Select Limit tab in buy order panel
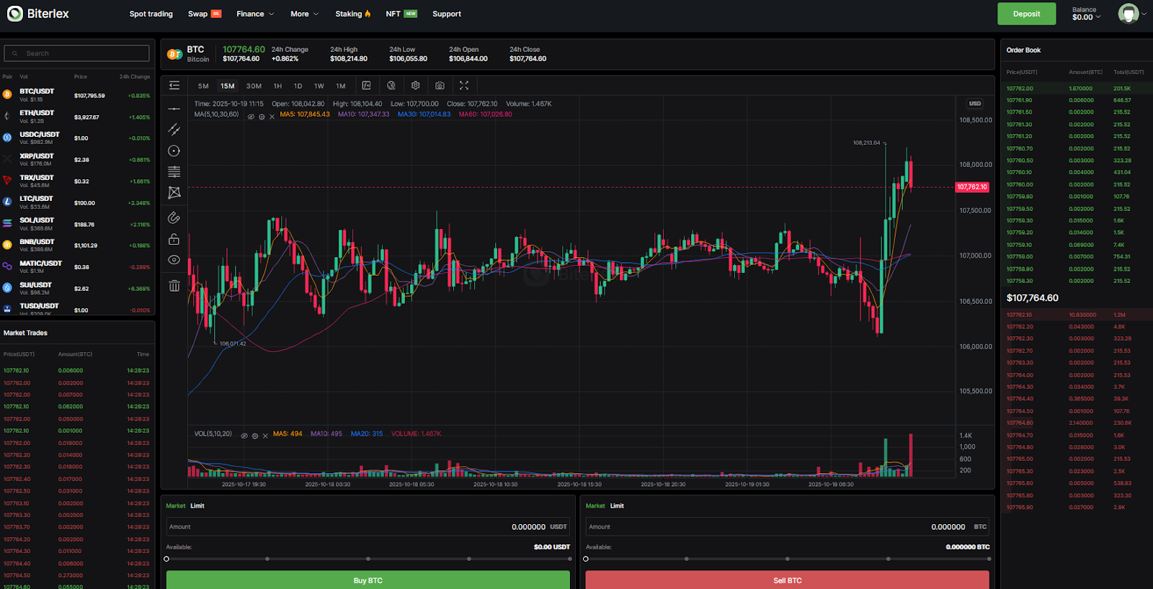 click(x=197, y=506)
